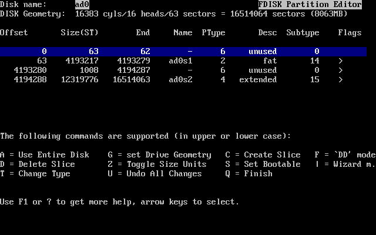This screenshot has width=376, height=235.
Task: Click the Size(ST) column header
Action: (x=78, y=33)
